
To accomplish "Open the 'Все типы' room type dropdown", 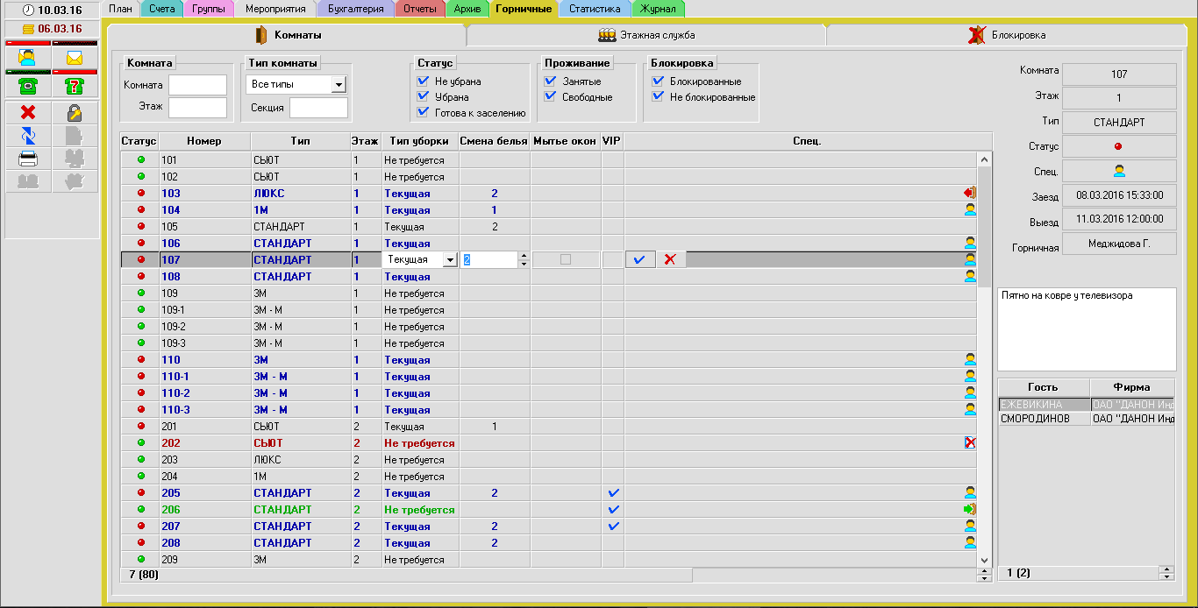I will [x=339, y=84].
